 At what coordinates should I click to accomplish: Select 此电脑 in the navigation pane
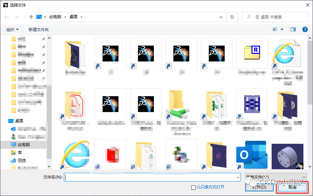[24, 144]
